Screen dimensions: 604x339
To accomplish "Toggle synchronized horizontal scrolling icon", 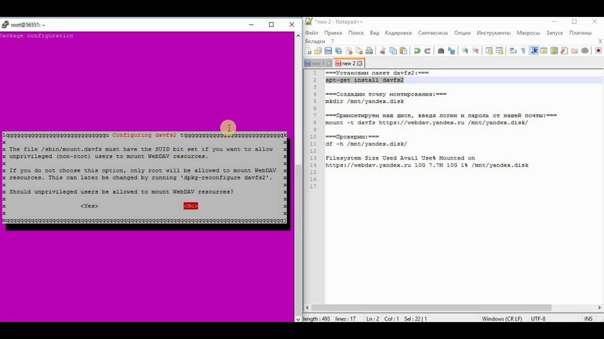I will [499, 51].
